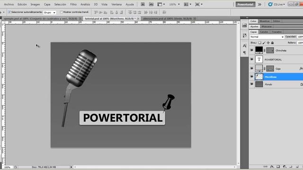
Task: Close the tutorial.psd document tab
Action: pyautogui.click(x=138, y=19)
